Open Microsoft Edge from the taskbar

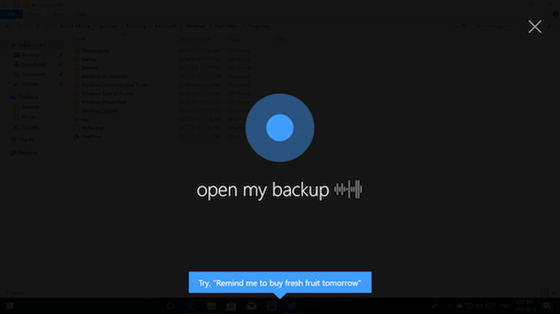192,306
